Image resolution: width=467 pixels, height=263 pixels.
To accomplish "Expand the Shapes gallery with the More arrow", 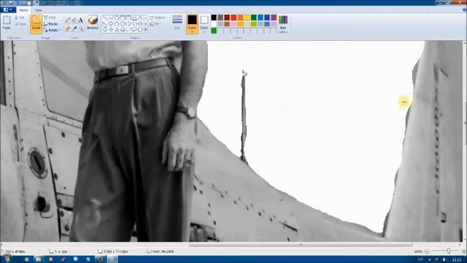I will (146, 29).
